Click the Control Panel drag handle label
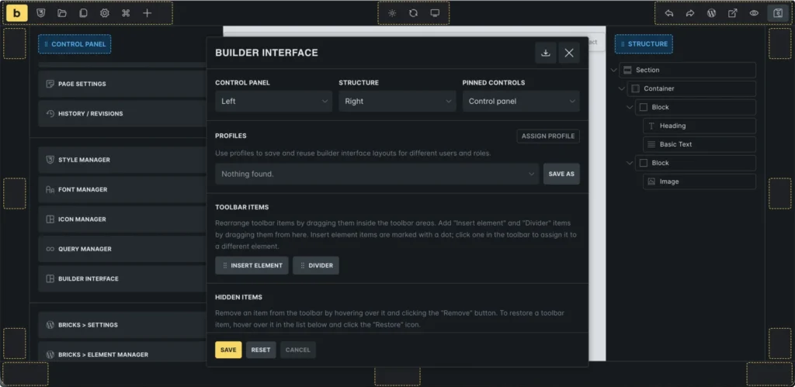 point(75,44)
